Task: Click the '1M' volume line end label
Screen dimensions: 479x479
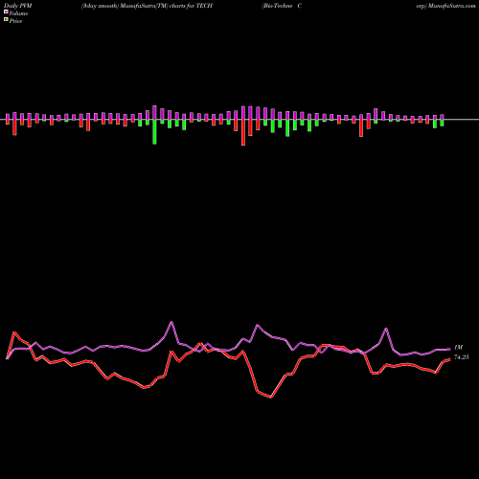Action: [458, 347]
